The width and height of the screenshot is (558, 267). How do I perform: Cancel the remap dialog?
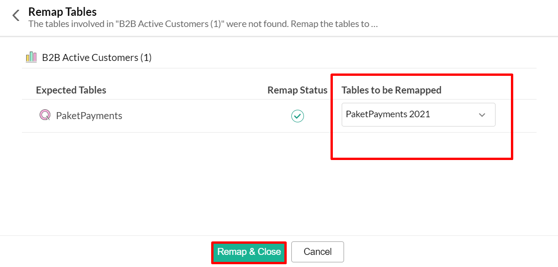coord(317,252)
